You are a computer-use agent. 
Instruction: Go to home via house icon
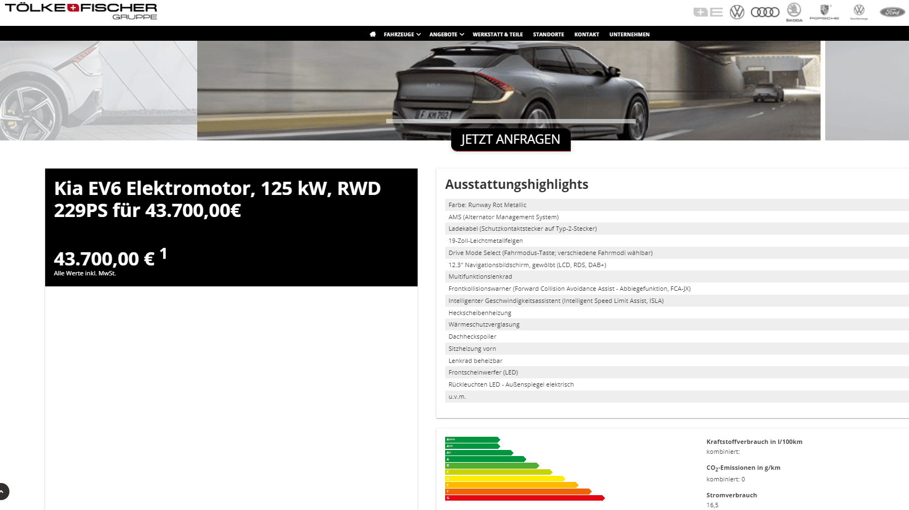point(373,34)
